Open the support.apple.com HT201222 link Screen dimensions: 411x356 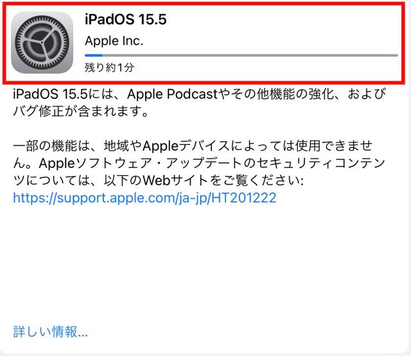pyautogui.click(x=144, y=198)
